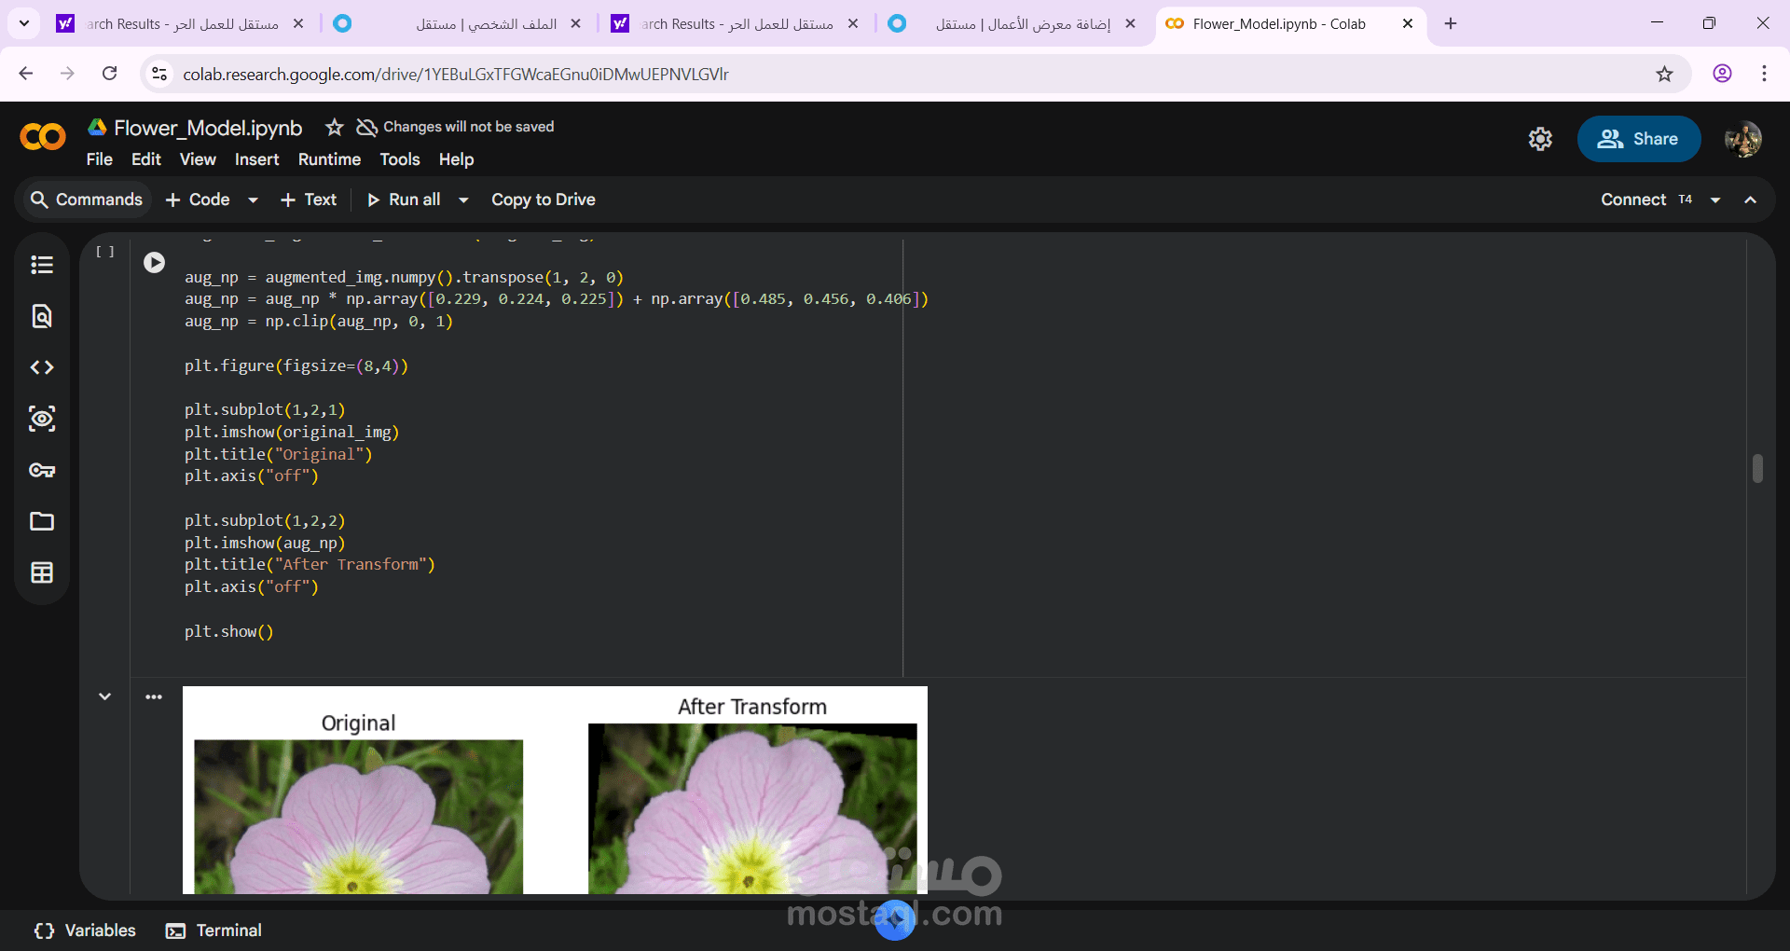Viewport: 1790px width, 951px height.
Task: Star the Flower_Model.ipynb notebook
Action: [x=335, y=127]
